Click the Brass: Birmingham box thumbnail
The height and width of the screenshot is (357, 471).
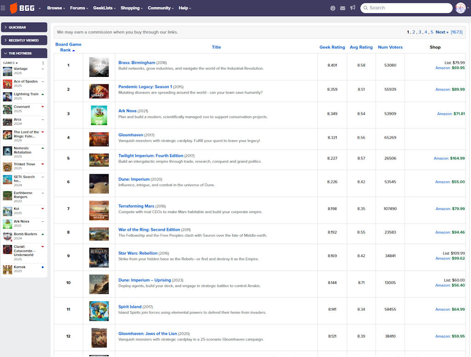pos(99,67)
